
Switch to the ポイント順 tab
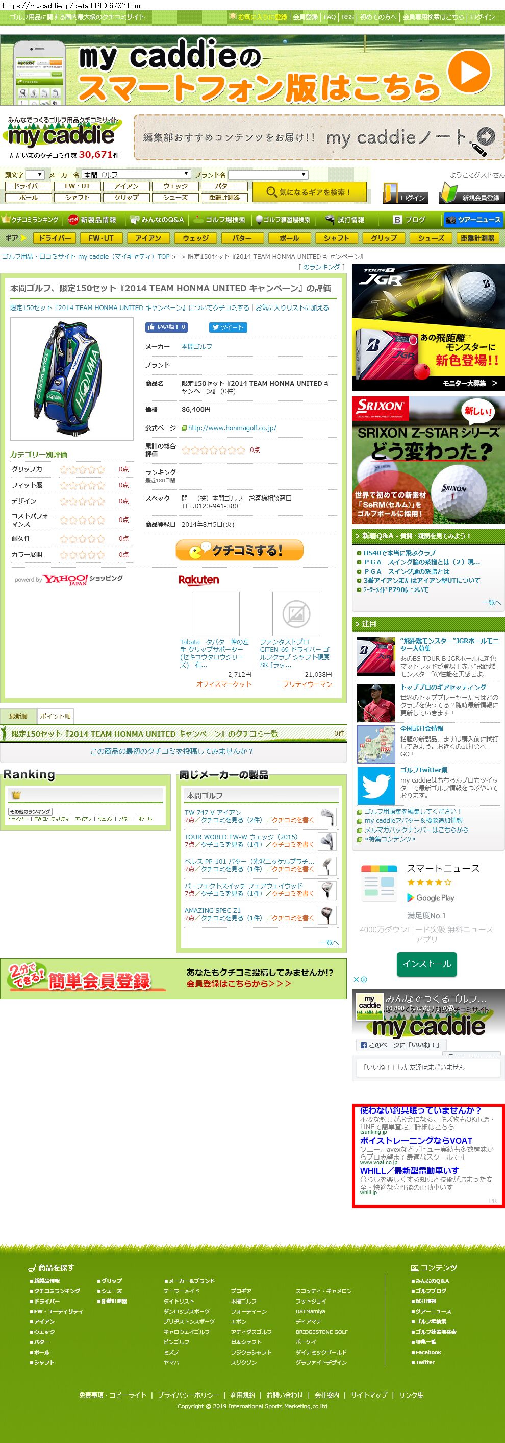coord(55,716)
